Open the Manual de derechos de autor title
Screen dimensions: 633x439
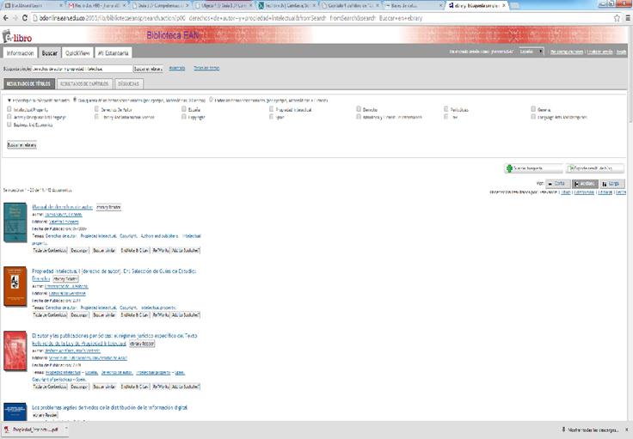click(62, 207)
